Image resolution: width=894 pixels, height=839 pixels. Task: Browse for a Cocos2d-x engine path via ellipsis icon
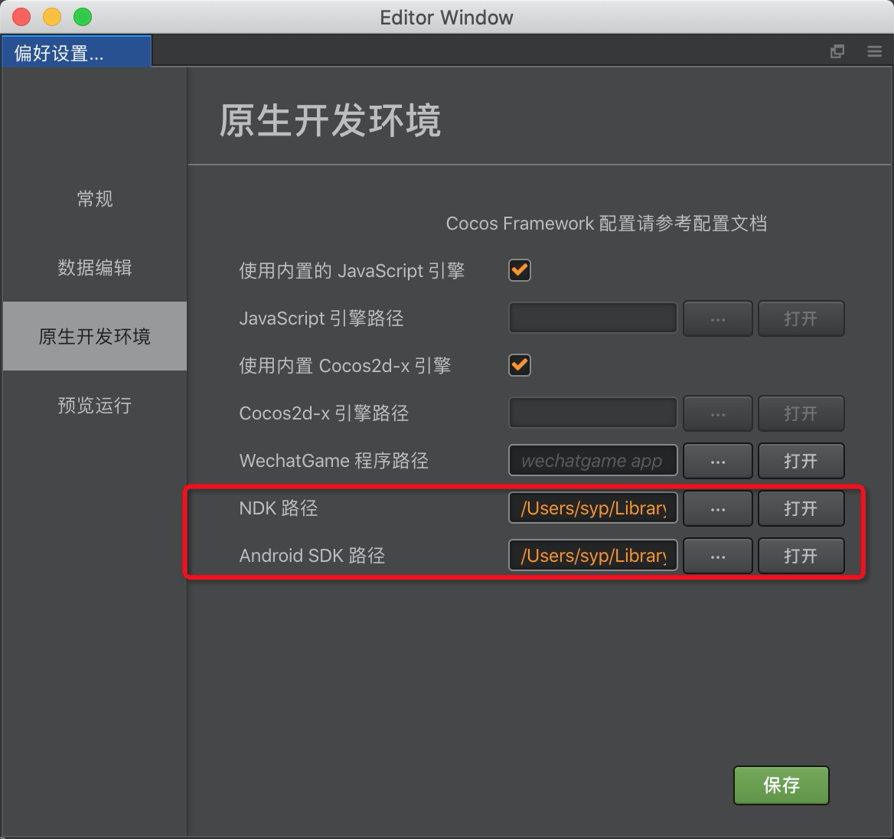(x=717, y=413)
